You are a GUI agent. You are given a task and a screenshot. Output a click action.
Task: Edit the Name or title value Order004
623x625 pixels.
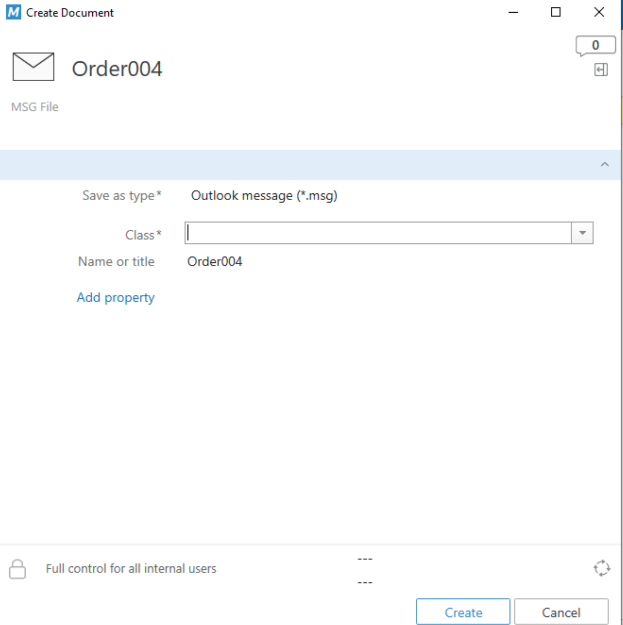click(x=215, y=261)
